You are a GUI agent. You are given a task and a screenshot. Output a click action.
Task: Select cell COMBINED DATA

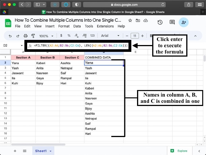point(104,58)
